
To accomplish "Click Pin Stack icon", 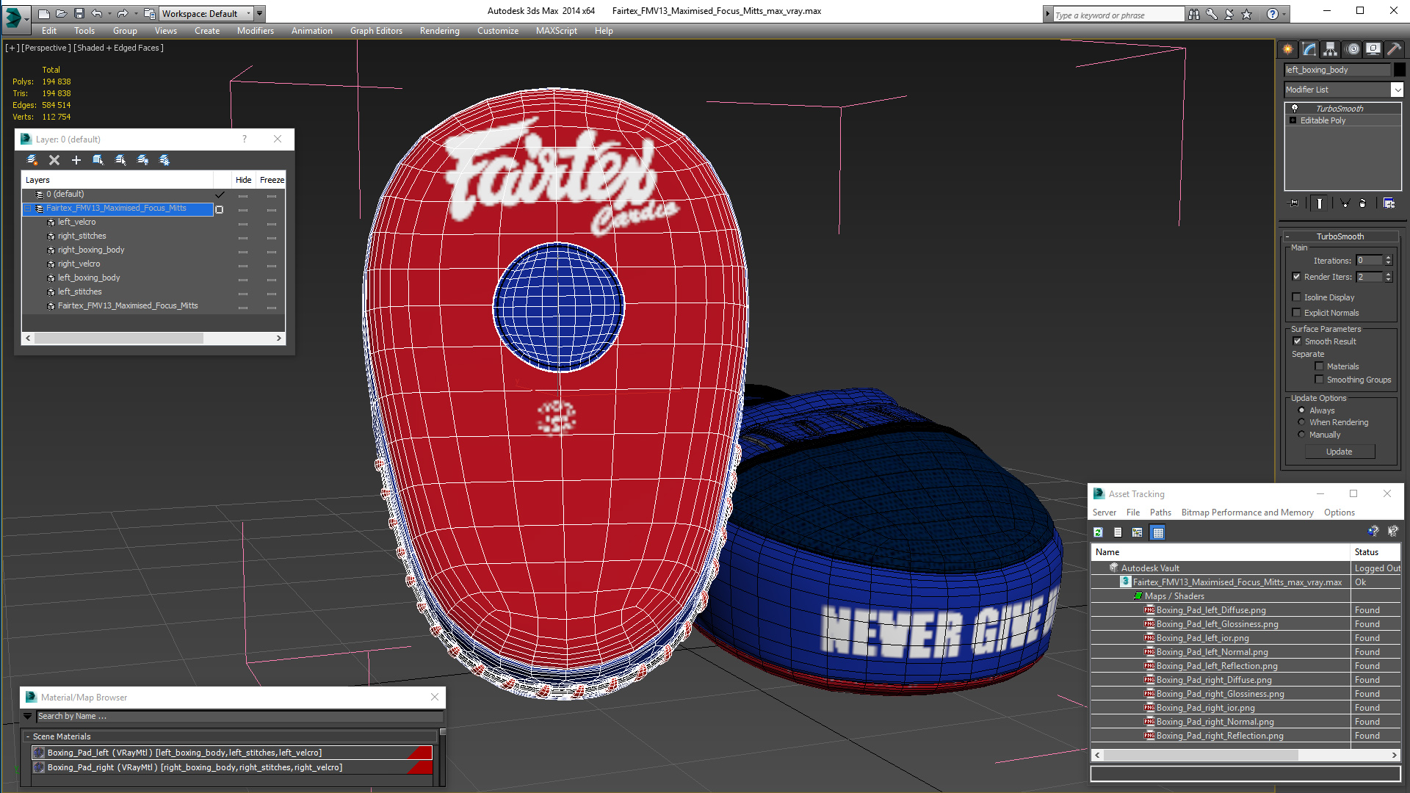I will click(x=1294, y=203).
